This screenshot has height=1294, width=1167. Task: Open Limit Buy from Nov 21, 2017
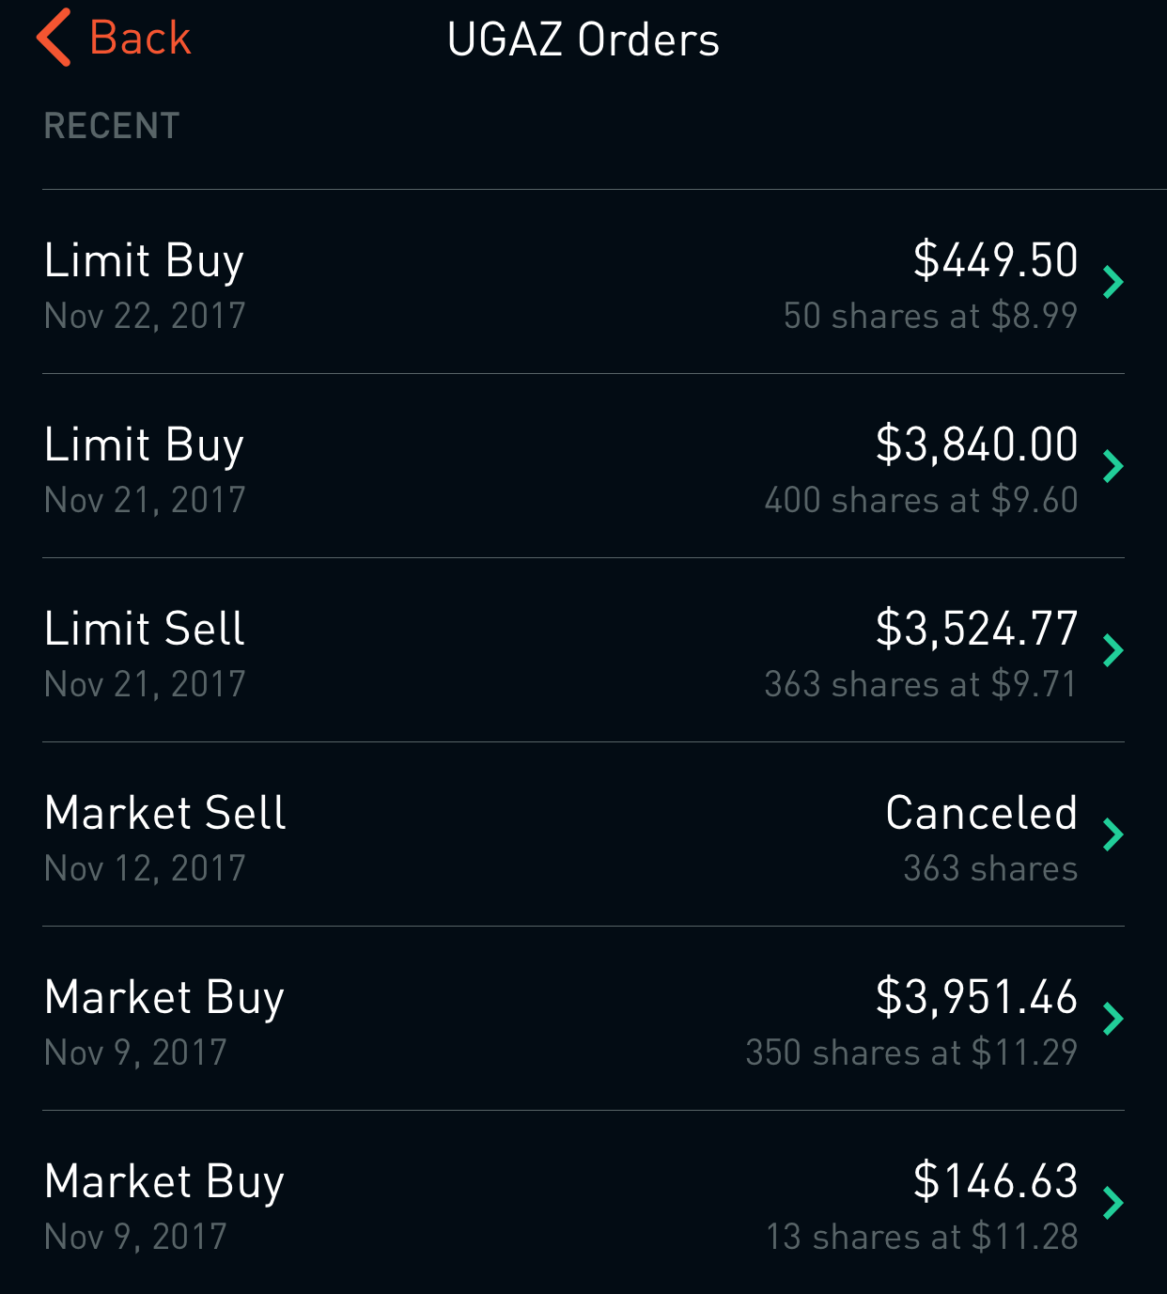(x=145, y=466)
